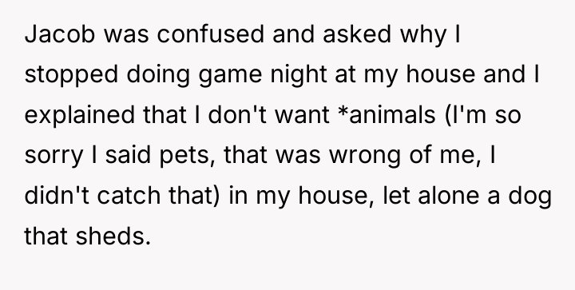Click the words 'game night'
575x290 pixels.
(x=263, y=76)
